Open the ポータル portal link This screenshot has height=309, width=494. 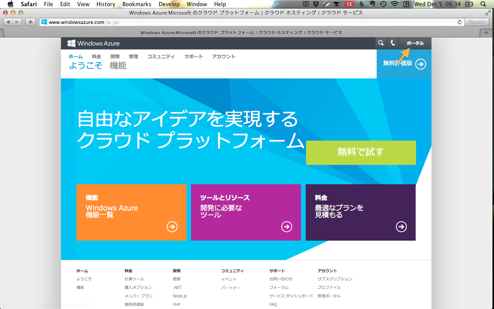click(415, 43)
